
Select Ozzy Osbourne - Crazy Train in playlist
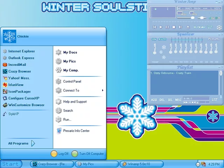coord(171,73)
